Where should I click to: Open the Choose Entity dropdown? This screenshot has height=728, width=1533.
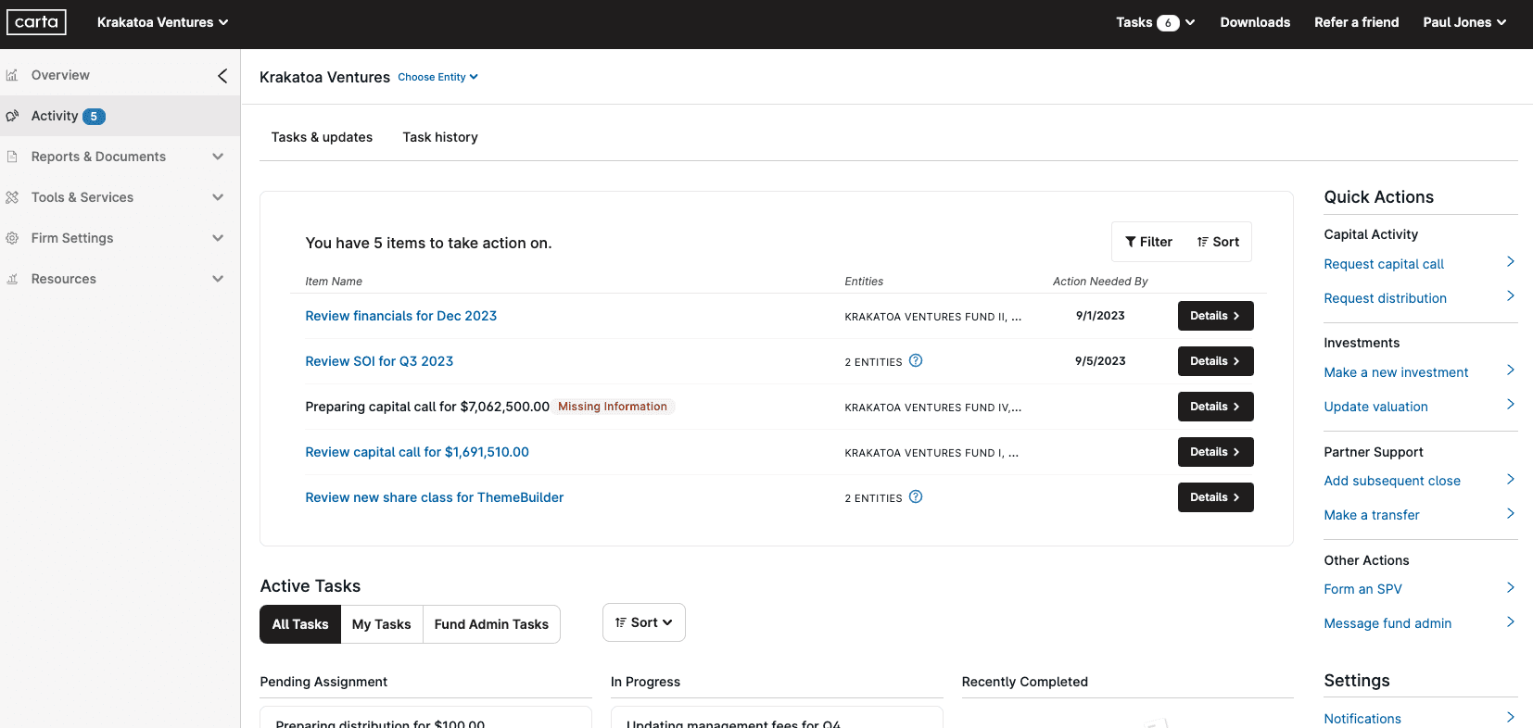pos(437,77)
